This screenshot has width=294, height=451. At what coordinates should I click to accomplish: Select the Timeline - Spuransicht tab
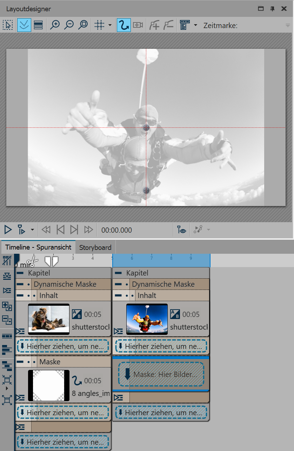pyautogui.click(x=38, y=247)
